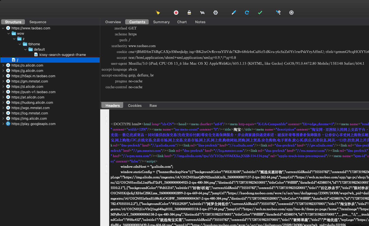Select the Cookies request tab
Screen dimensions: 369x226
135,105
